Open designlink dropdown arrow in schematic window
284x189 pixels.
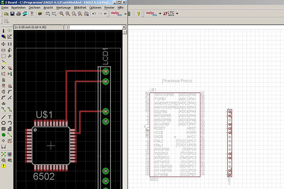pos(160,13)
